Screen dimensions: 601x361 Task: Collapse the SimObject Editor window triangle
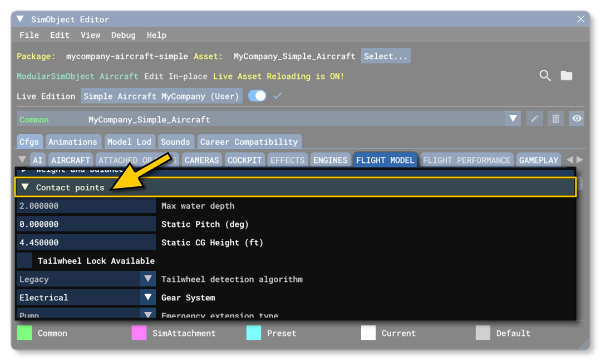pos(21,19)
